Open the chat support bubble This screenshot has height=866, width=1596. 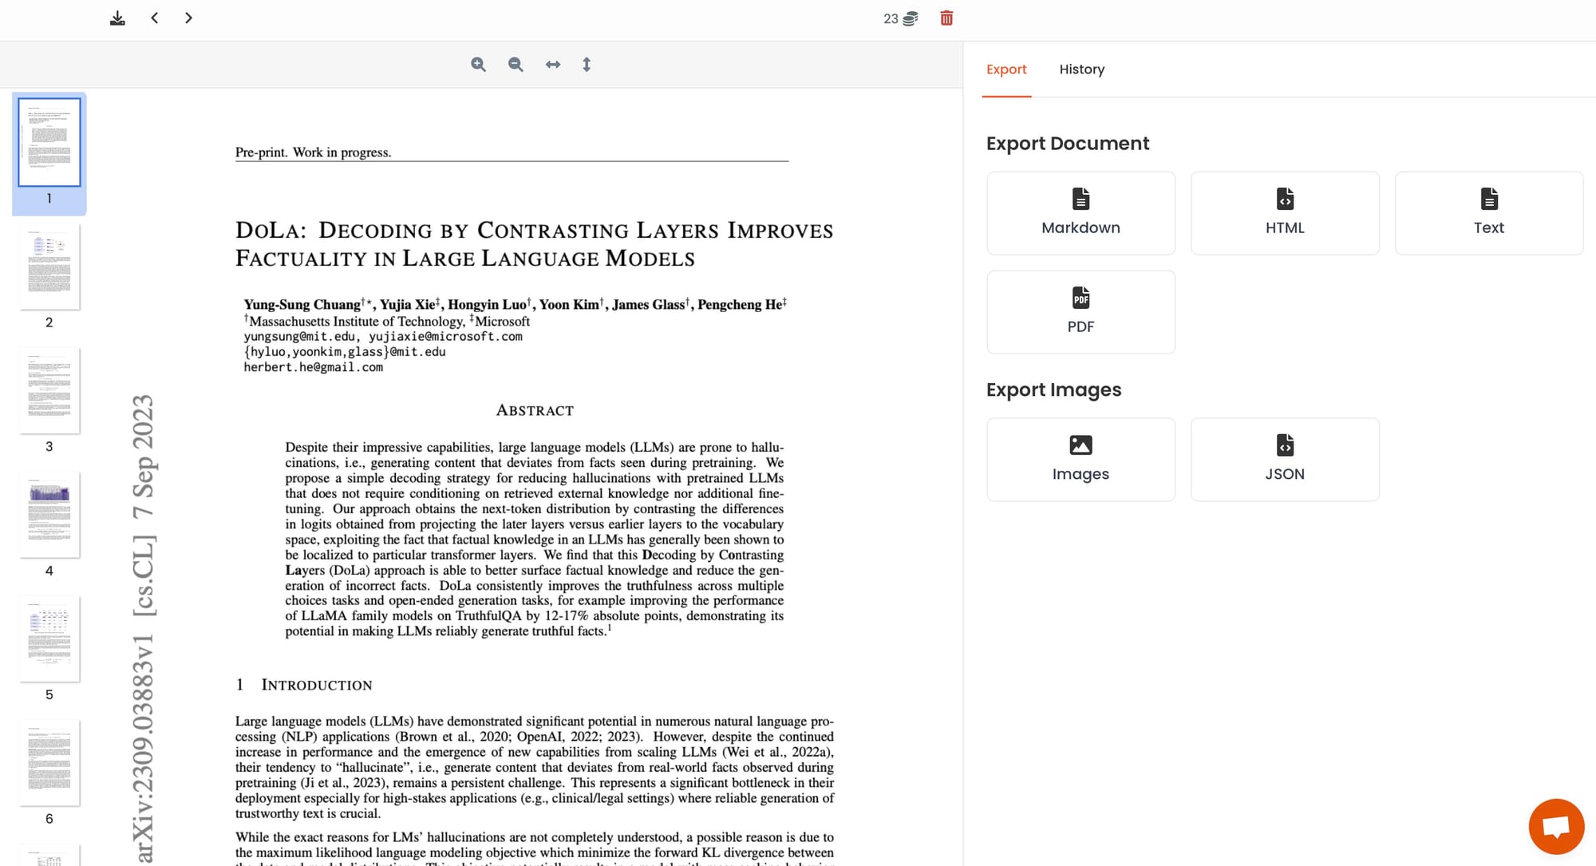tap(1555, 826)
